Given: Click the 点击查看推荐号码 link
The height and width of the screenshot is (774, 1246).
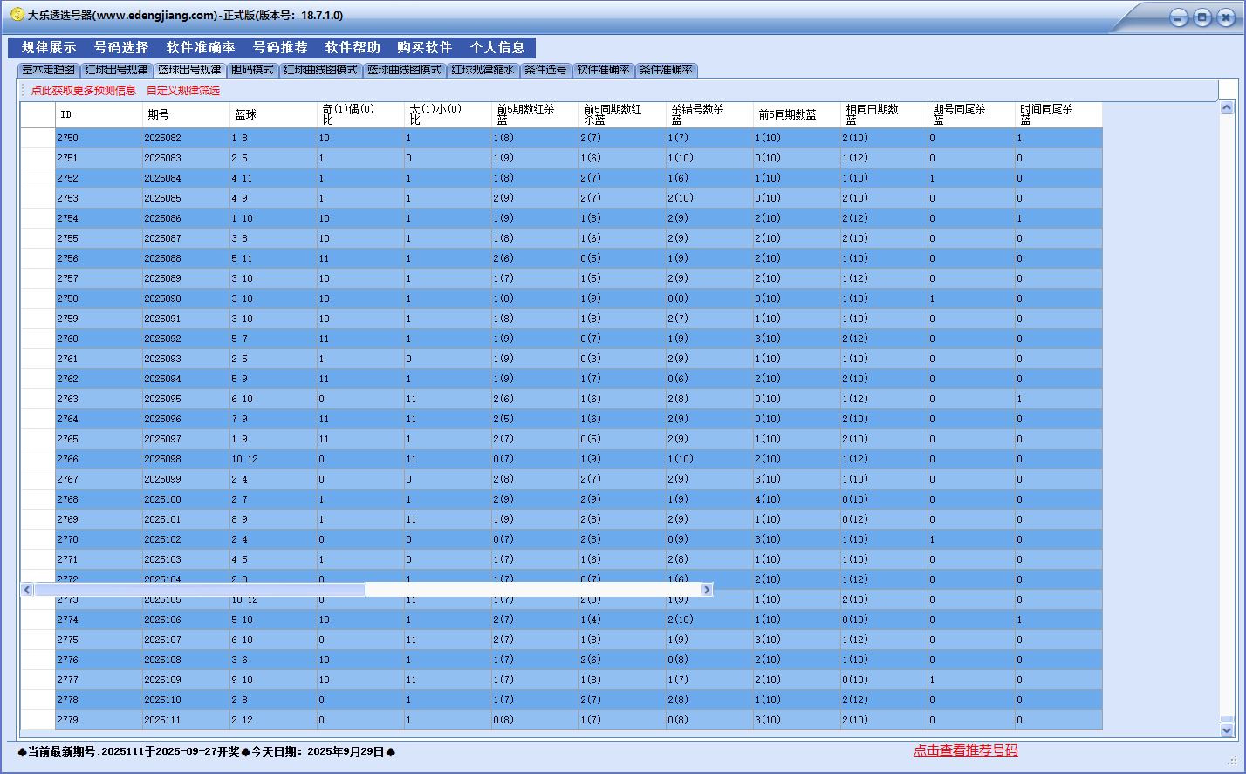Looking at the screenshot, I should 965,750.
